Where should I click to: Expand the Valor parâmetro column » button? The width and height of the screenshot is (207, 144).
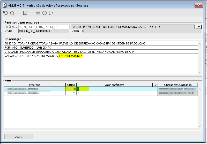click(156, 85)
